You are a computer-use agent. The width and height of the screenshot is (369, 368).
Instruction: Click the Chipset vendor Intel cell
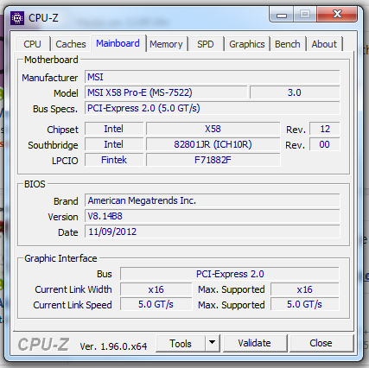point(114,129)
